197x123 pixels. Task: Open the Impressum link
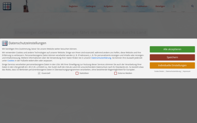pyautogui.click(x=186, y=71)
